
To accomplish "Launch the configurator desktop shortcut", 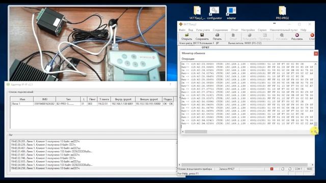I will tap(214, 12).
